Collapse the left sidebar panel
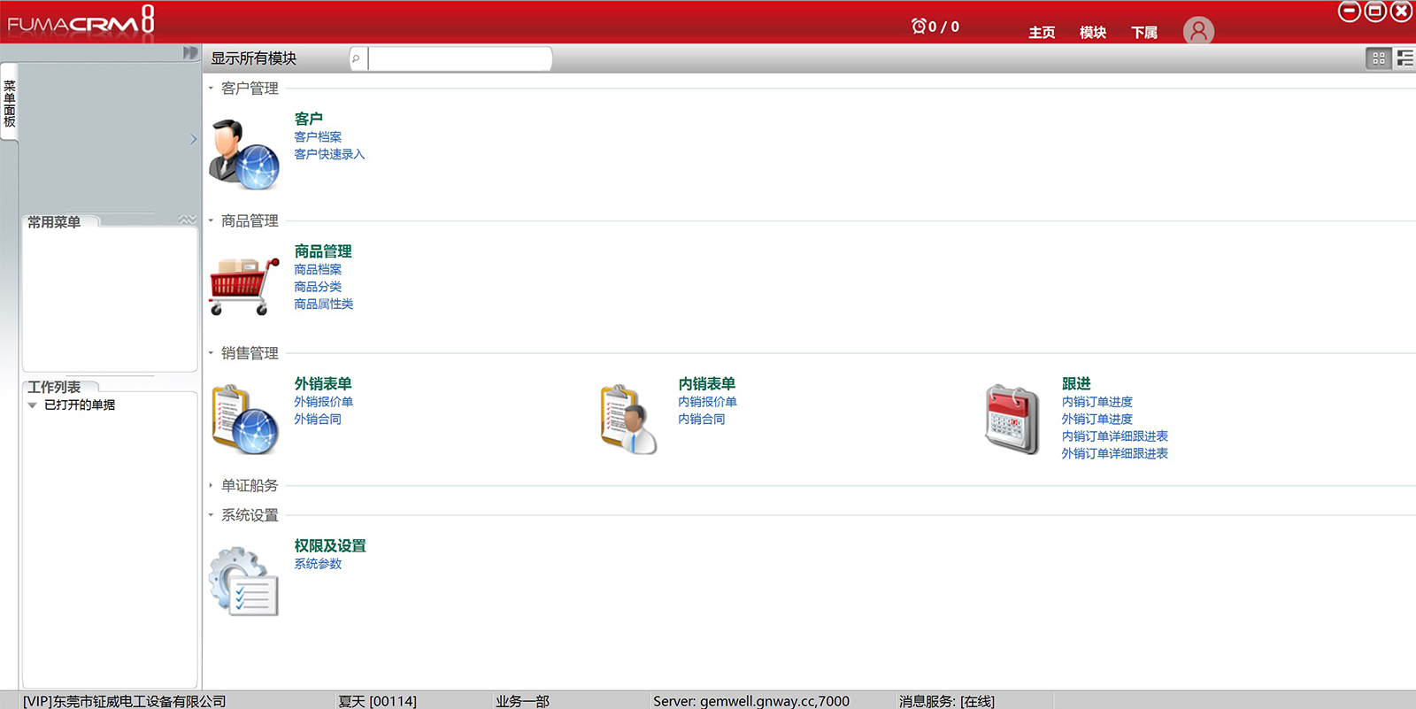 (x=189, y=53)
